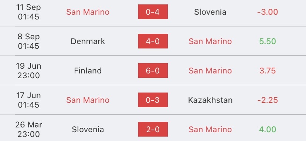This screenshot has height=141, width=306.
Task: Open the 0-4 San Marino vs Slovenia score
Action: pyautogui.click(x=153, y=12)
